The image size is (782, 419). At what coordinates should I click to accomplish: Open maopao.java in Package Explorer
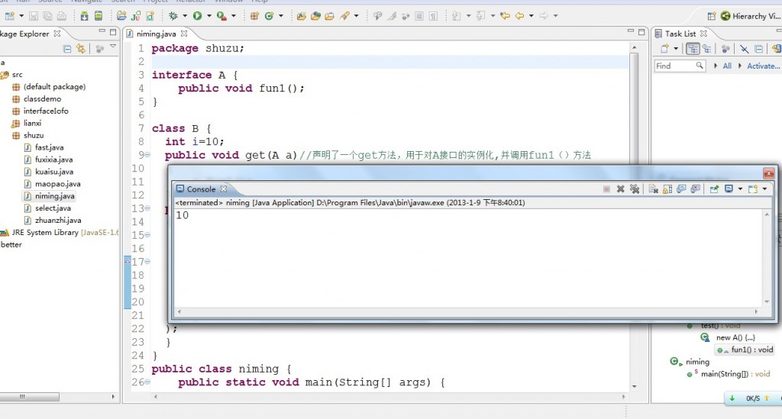coord(57,184)
